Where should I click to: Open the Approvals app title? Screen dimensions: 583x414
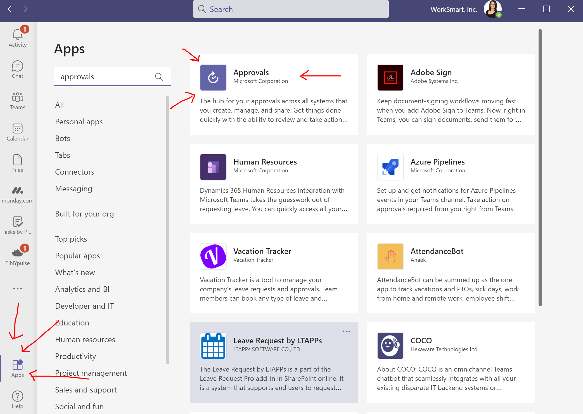(251, 72)
